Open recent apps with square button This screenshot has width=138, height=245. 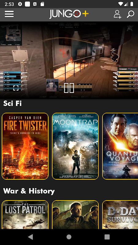point(107,237)
